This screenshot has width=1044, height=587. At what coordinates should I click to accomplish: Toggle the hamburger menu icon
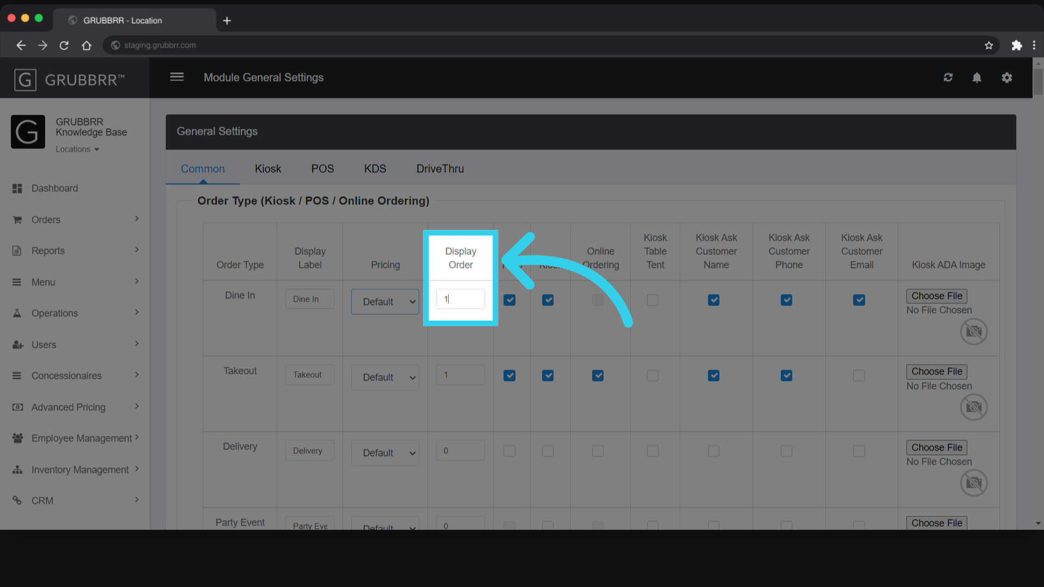[177, 77]
